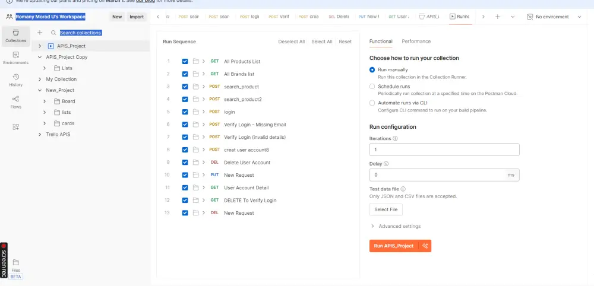Uncheck the Delete User Account checkbox

click(x=185, y=163)
